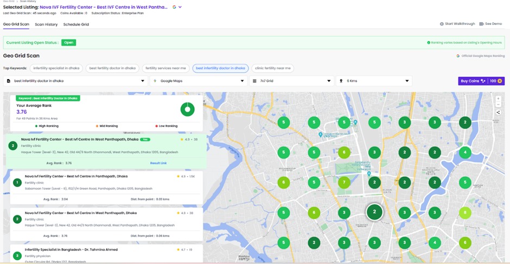The width and height of the screenshot is (510, 264).
Task: Click the 4.7 star rating on Dr. Tahmina Ahmed
Action: (x=185, y=250)
